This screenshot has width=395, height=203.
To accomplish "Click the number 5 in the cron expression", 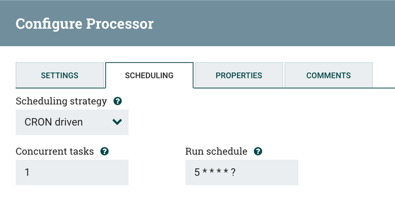I will pos(197,173).
